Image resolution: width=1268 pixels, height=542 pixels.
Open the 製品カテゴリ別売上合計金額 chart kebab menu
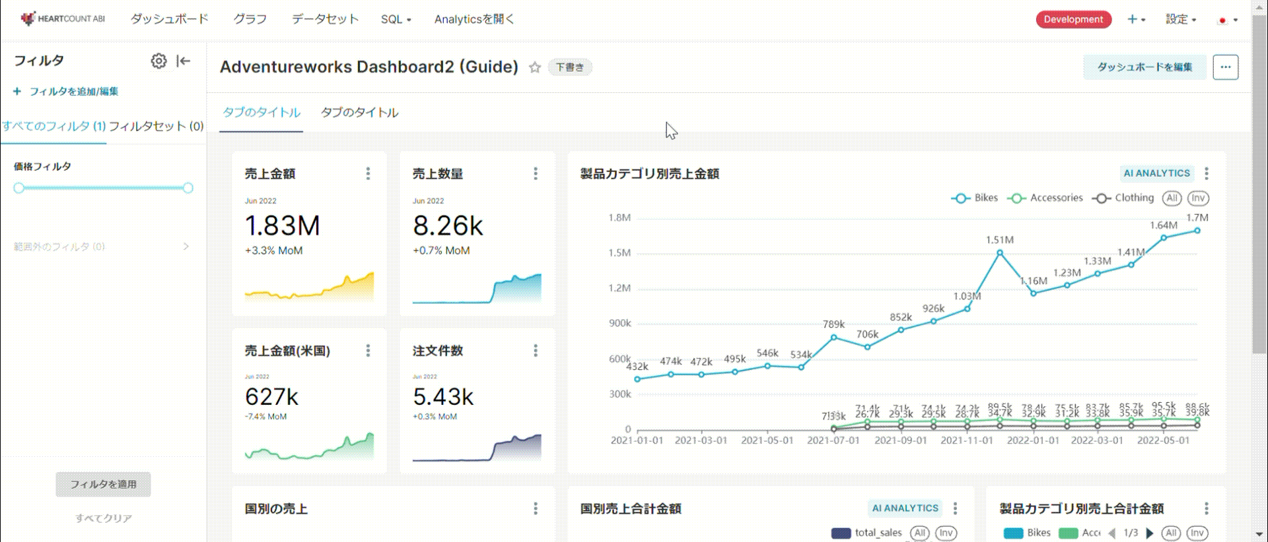pyautogui.click(x=1207, y=508)
